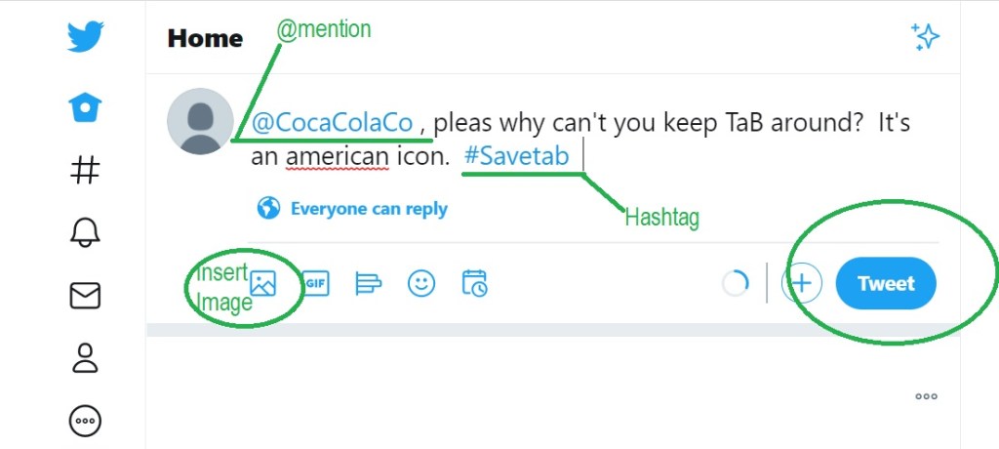Open Messages envelope icon
The height and width of the screenshot is (449, 999).
pyautogui.click(x=85, y=296)
